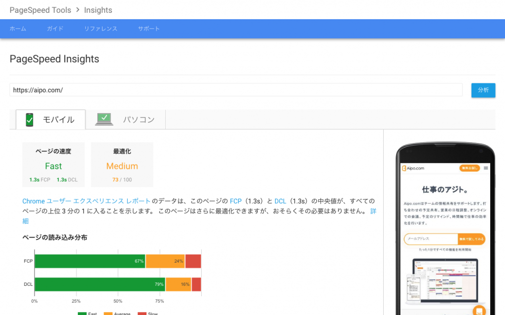Click the 無料お試し button in the phone preview header
Image resolution: width=505 pixels, height=315 pixels.
[469, 168]
